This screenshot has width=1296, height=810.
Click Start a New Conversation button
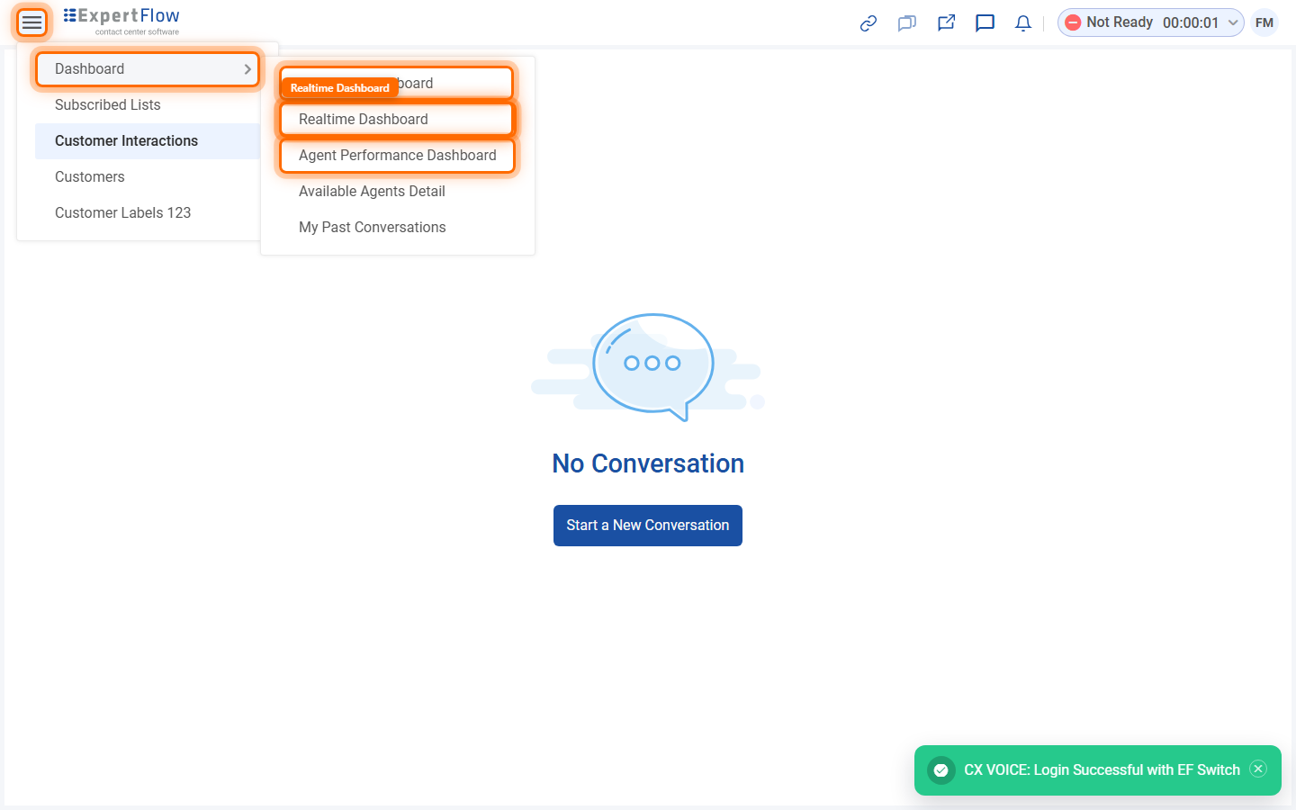click(648, 526)
